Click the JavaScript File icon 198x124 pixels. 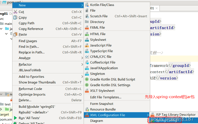[x=87, y=45]
